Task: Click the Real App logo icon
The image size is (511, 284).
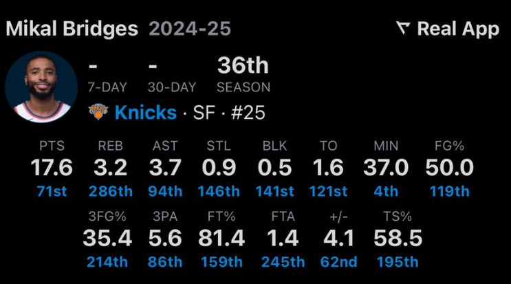Action: coord(403,28)
